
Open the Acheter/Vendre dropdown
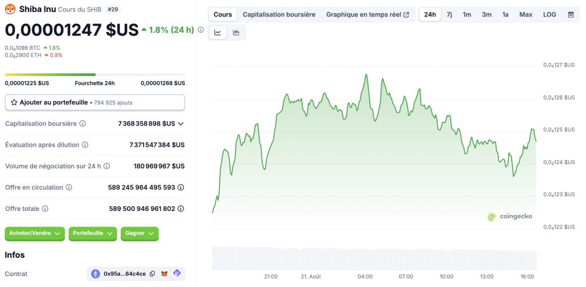(34, 233)
